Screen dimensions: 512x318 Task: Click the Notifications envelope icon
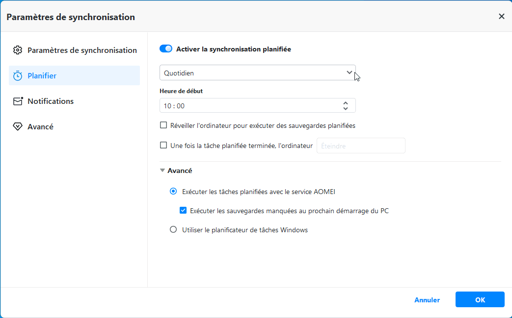tap(18, 101)
